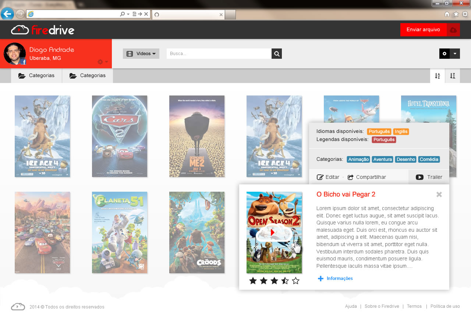Click the Facebook badge on profile photo
The height and width of the screenshot is (314, 471).
(23, 62)
